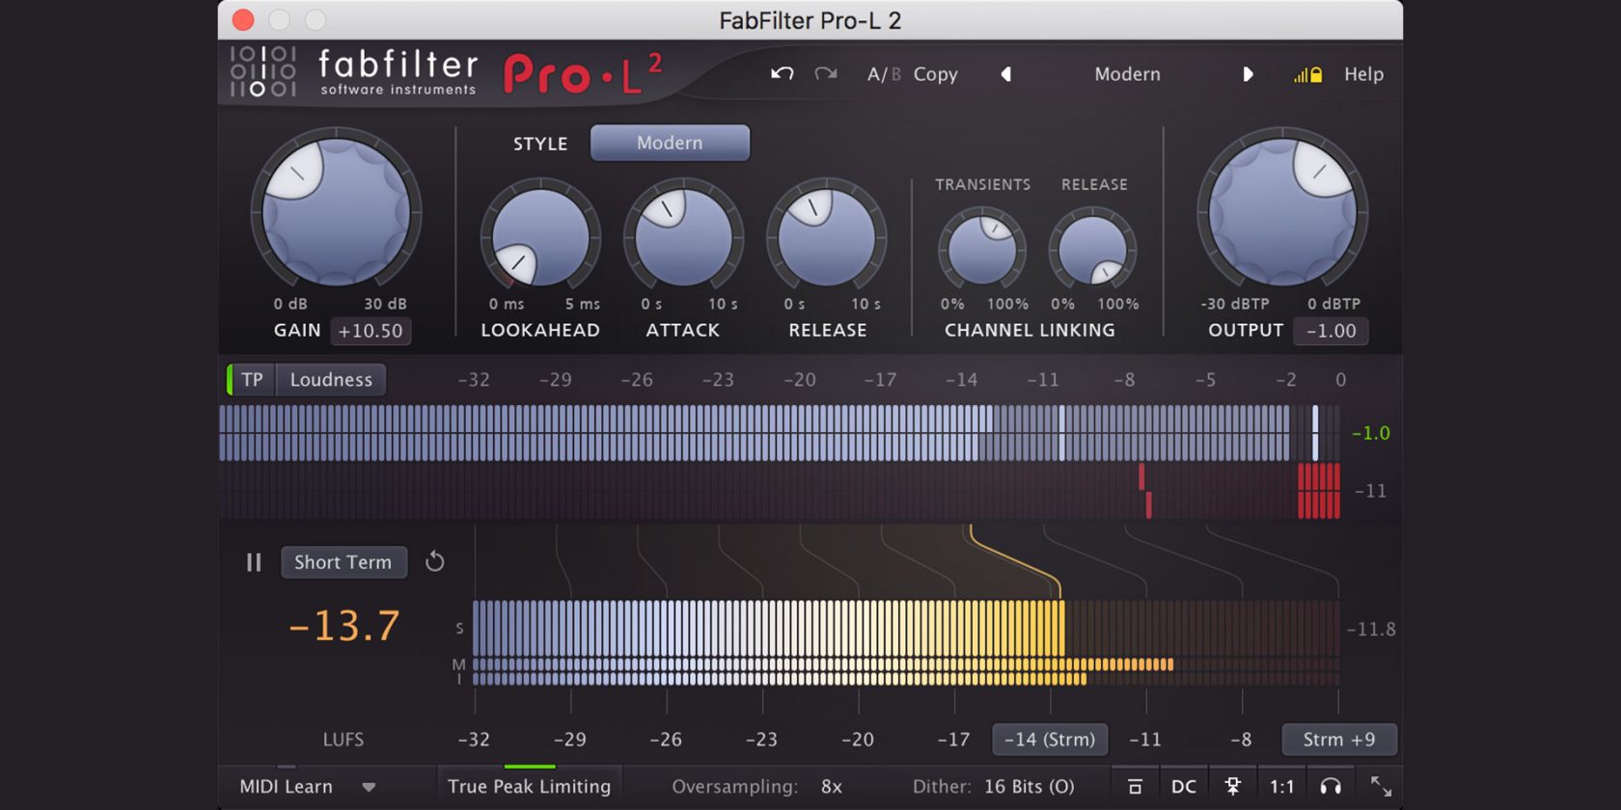This screenshot has width=1621, height=810.
Task: Enable audition limiting headphones
Action: pyautogui.click(x=1331, y=787)
